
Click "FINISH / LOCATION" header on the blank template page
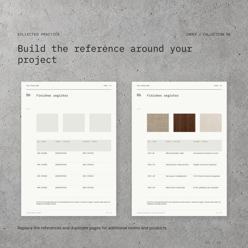tap(62, 141)
